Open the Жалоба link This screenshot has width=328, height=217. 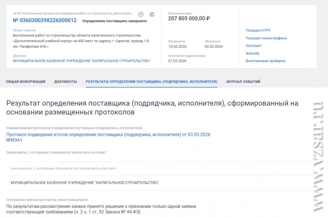(252, 53)
